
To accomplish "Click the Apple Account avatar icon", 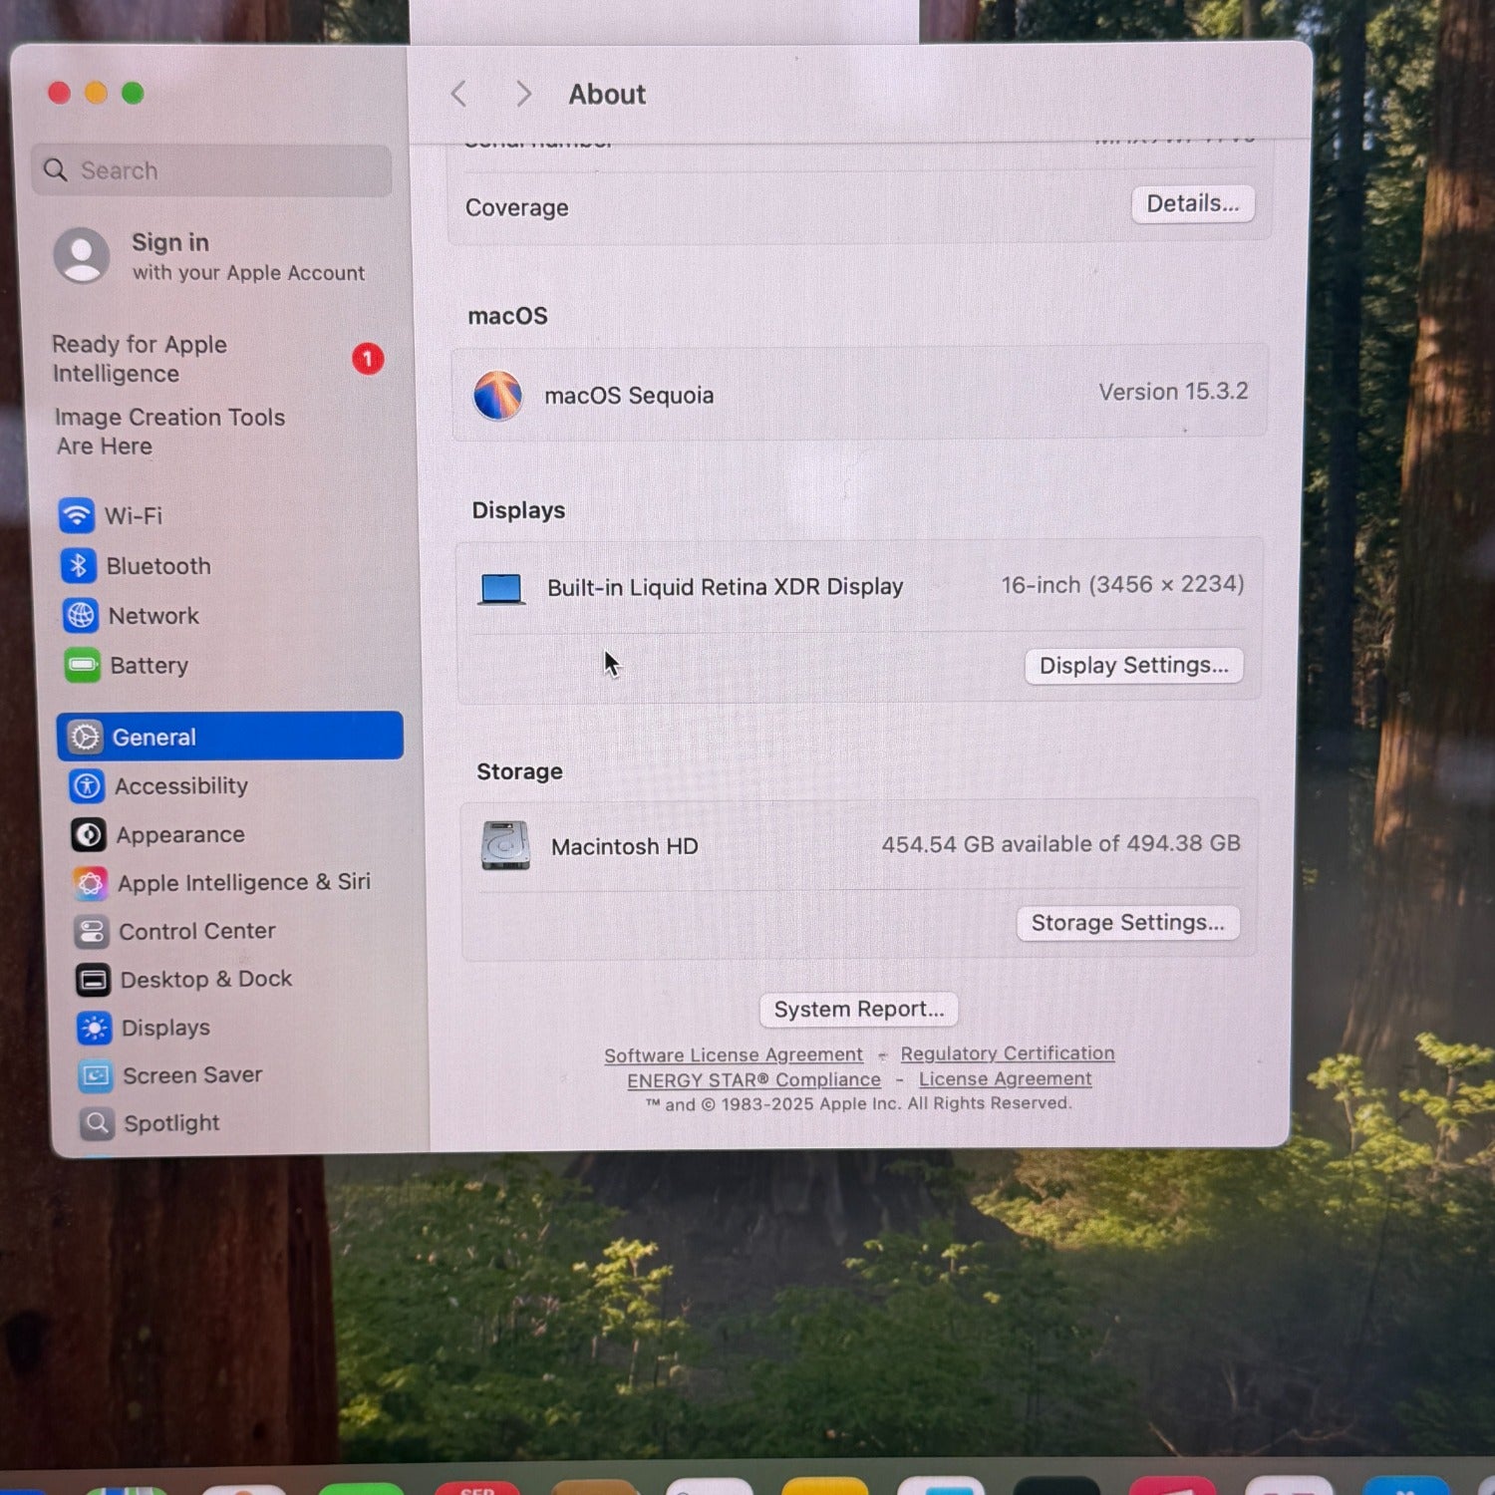I will (x=82, y=255).
